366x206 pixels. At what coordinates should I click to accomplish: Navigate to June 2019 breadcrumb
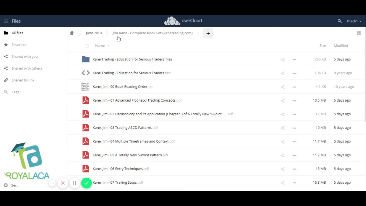pyautogui.click(x=94, y=33)
